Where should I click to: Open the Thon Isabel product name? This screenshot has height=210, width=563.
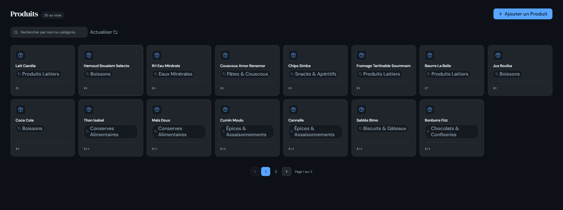[x=94, y=120]
